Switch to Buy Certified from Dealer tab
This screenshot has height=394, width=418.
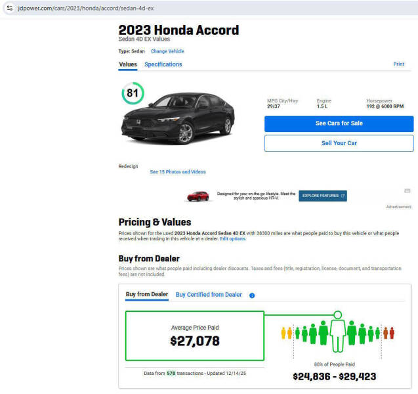point(209,295)
